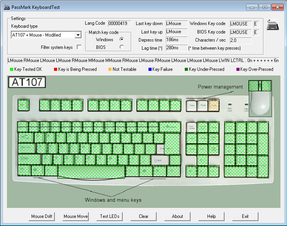Click the Lag time field showing 280ms
The image size is (287, 226).
[x=177, y=48]
